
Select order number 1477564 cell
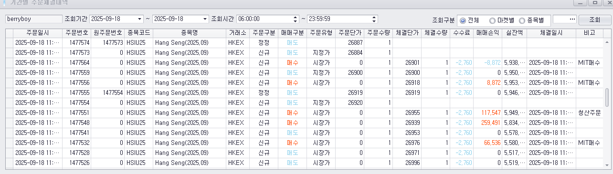coord(76,62)
